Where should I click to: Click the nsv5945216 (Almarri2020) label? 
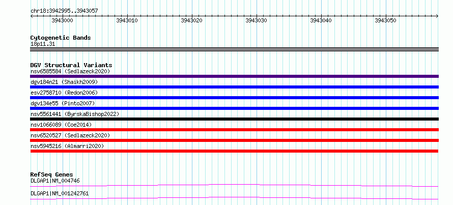67,146
